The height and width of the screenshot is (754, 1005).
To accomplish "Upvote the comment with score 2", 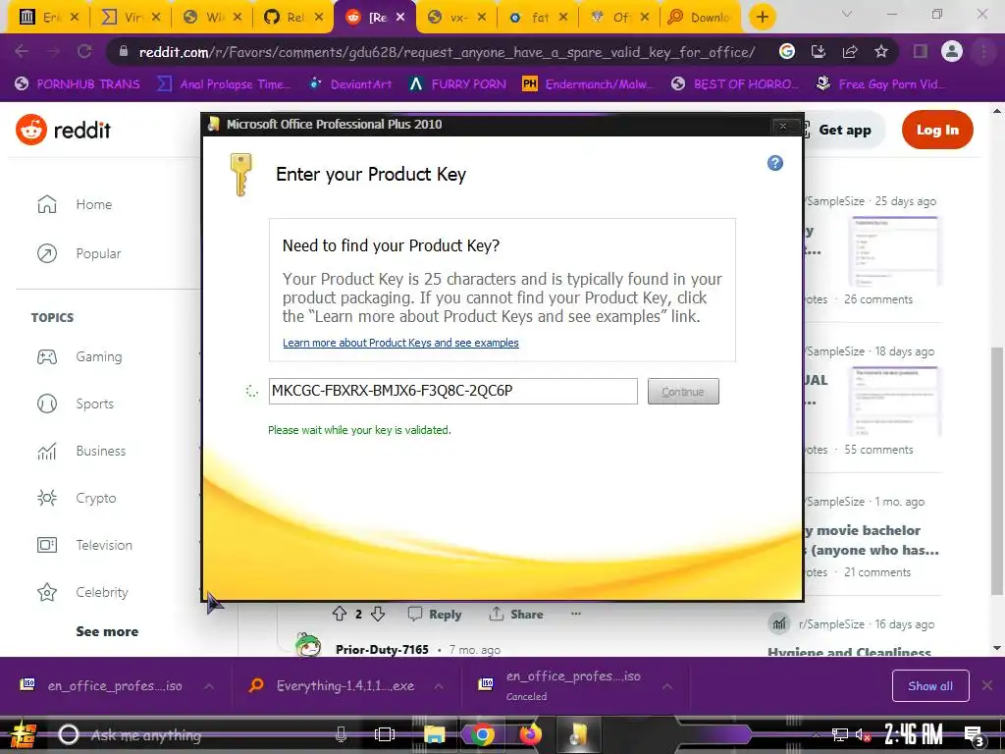I will [340, 615].
